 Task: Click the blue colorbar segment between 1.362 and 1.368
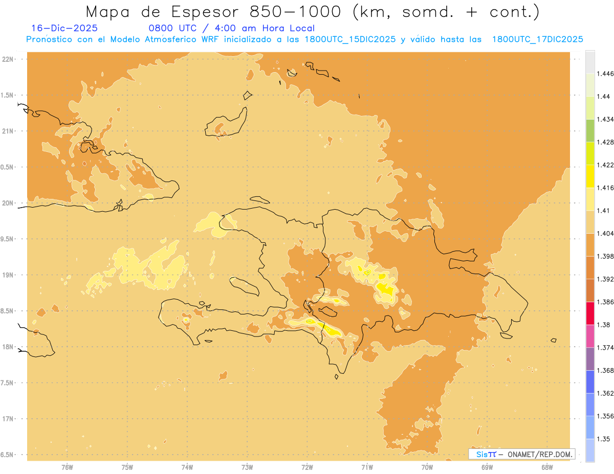(590, 382)
